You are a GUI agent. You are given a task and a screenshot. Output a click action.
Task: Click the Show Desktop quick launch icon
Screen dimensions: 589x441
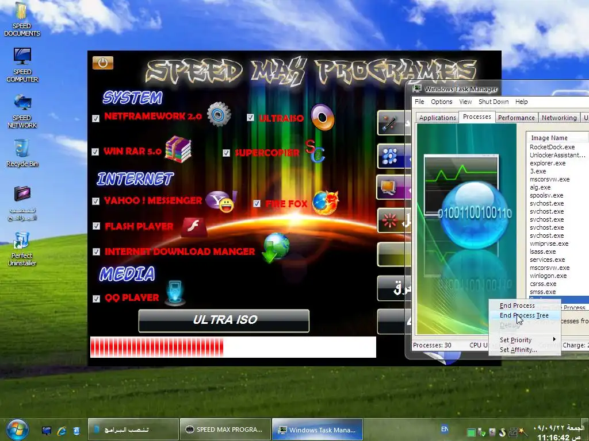[47, 431]
